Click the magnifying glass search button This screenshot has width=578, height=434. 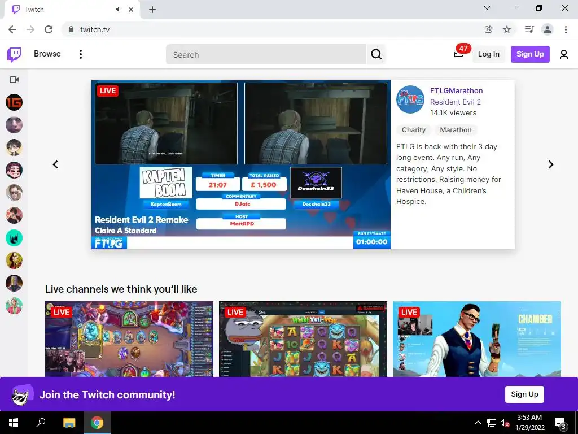(x=376, y=54)
